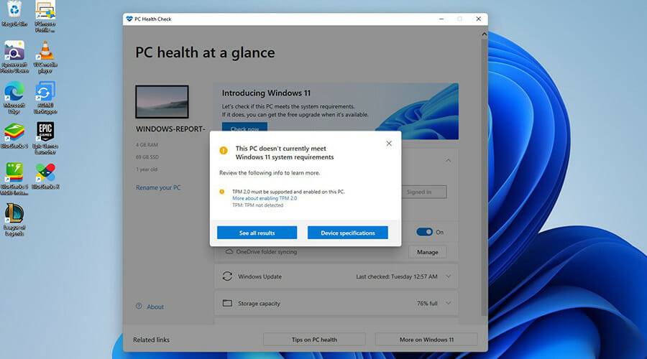Open the About link

[155, 307]
